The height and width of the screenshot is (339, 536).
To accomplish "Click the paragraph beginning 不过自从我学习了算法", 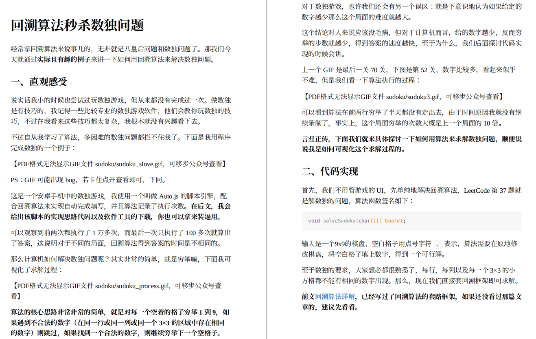I will coord(121,143).
